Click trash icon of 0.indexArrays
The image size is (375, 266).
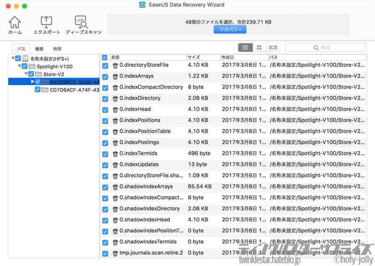tap(115, 76)
